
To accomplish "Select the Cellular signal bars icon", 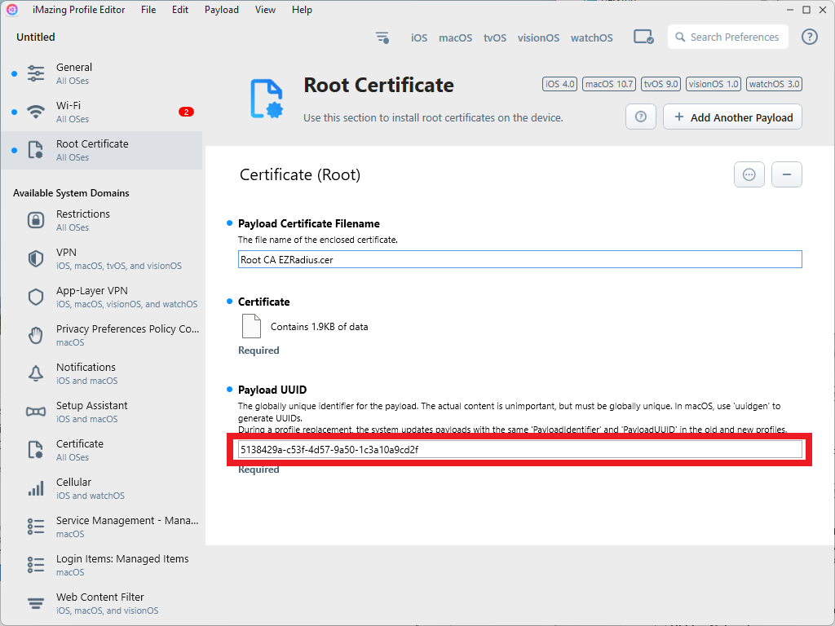I will click(36, 489).
